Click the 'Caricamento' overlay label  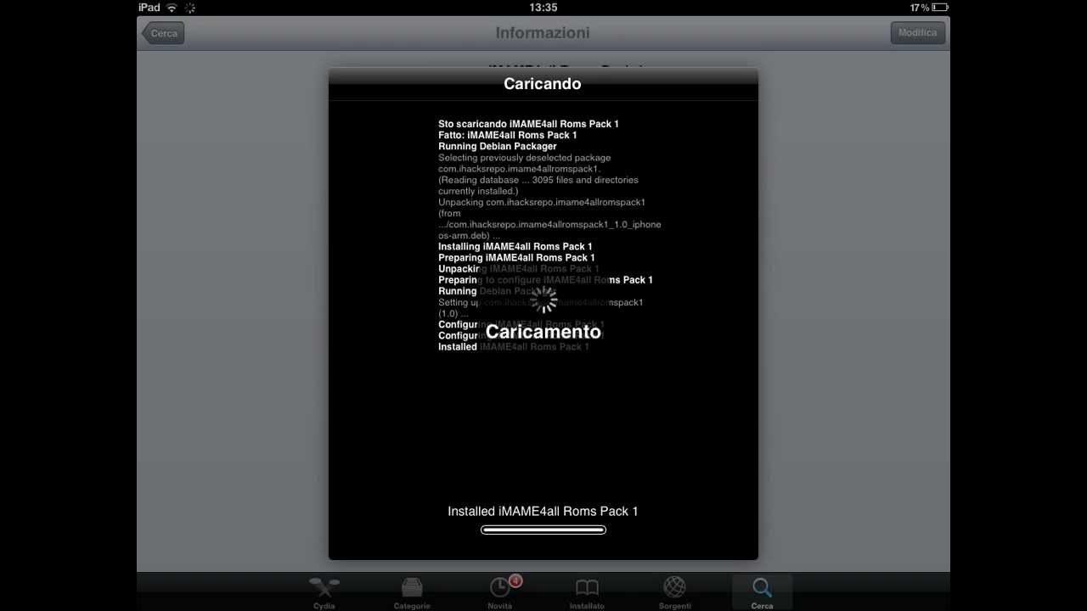click(x=543, y=332)
